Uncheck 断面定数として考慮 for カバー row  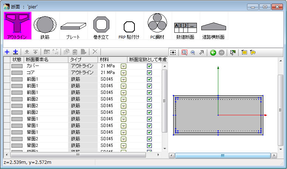[x=149, y=66]
